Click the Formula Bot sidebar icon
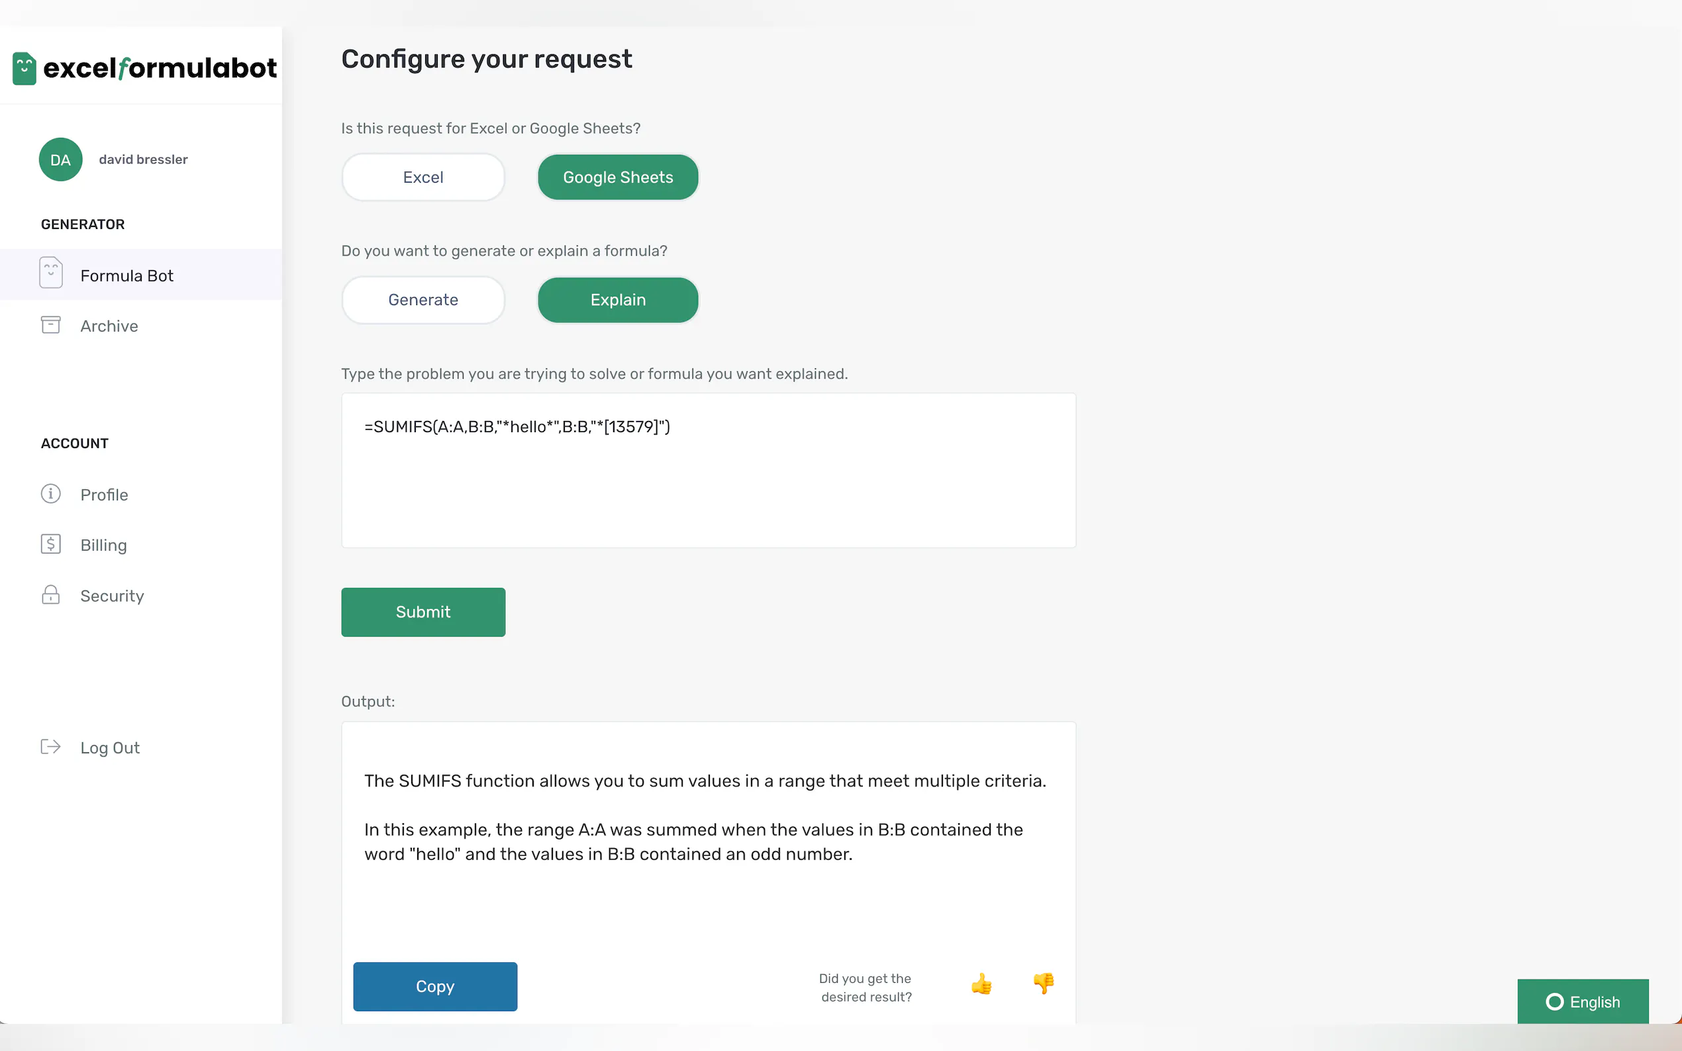Screen dimensions: 1682x1051 click(51, 273)
